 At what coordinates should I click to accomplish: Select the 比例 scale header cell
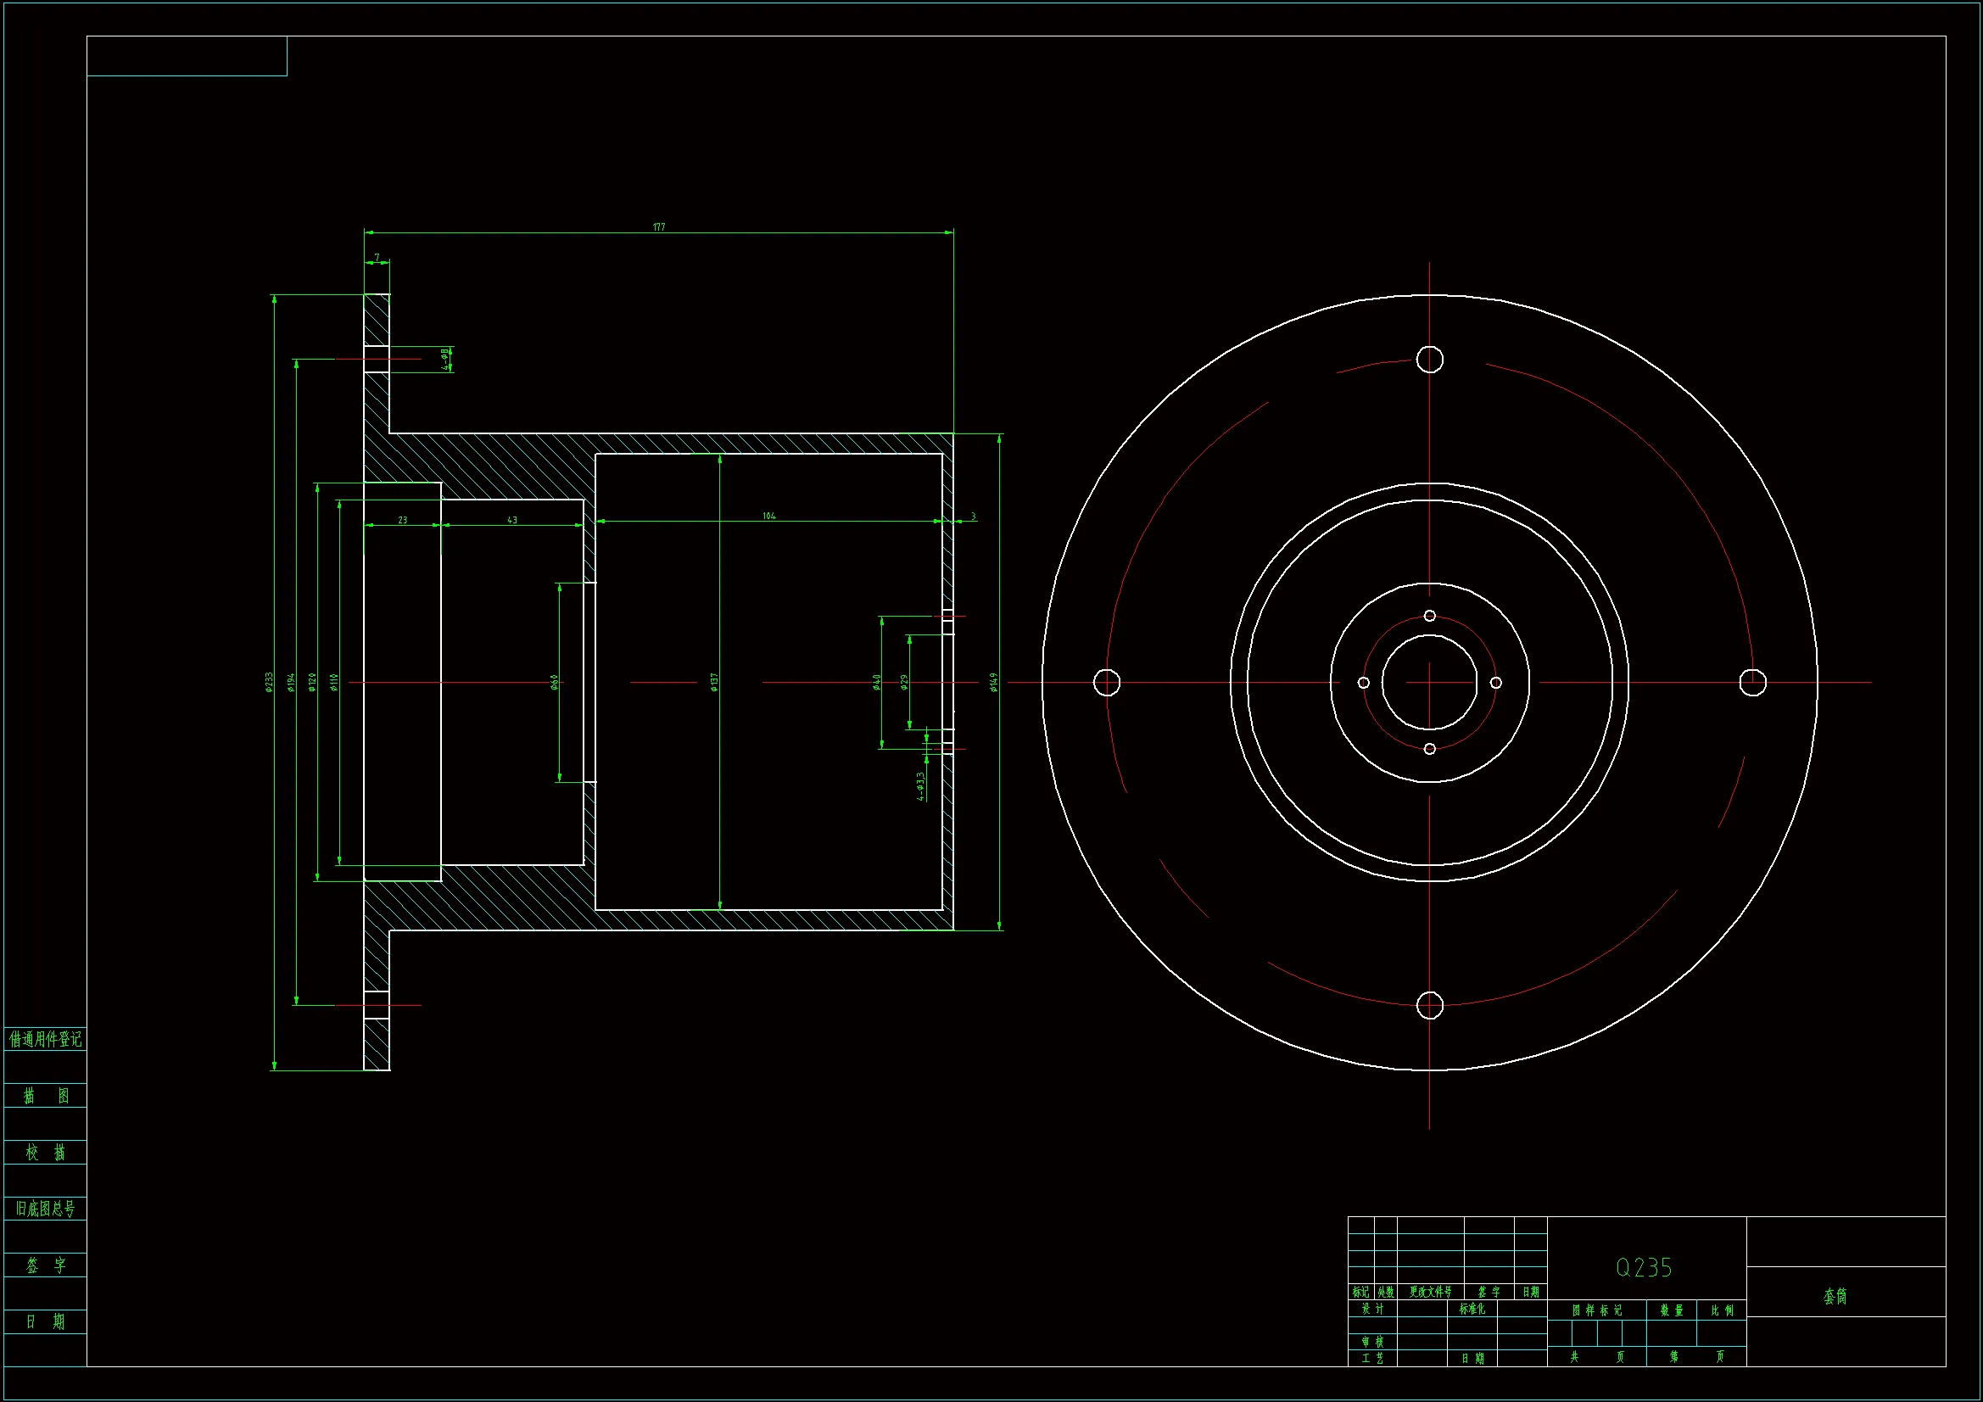(x=1722, y=1310)
